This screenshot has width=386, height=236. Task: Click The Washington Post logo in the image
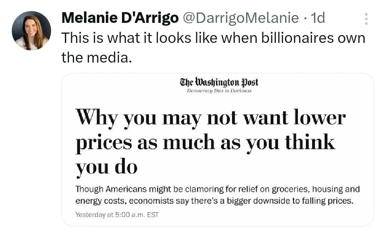219,82
